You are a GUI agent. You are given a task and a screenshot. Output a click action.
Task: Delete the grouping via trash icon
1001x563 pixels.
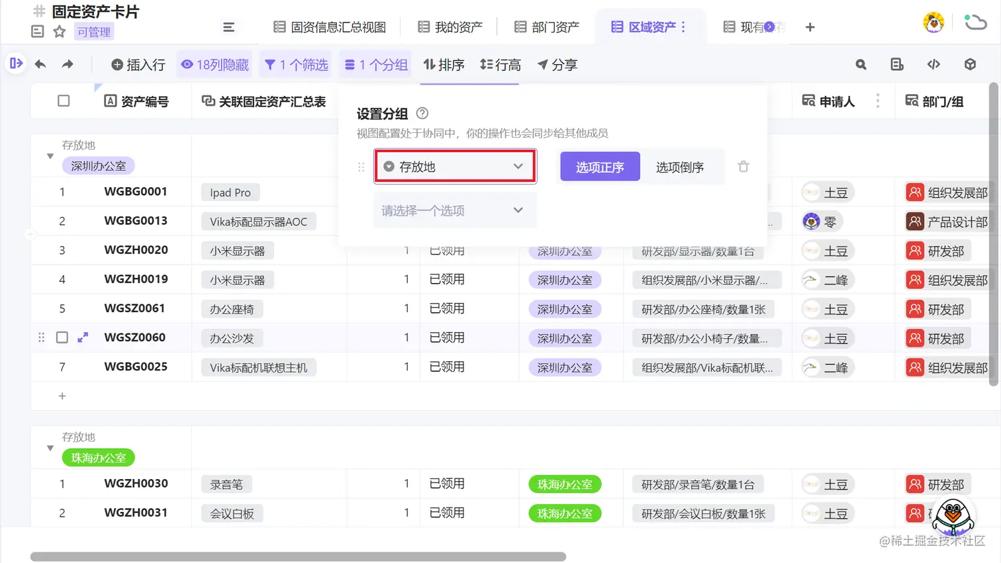[x=743, y=166]
